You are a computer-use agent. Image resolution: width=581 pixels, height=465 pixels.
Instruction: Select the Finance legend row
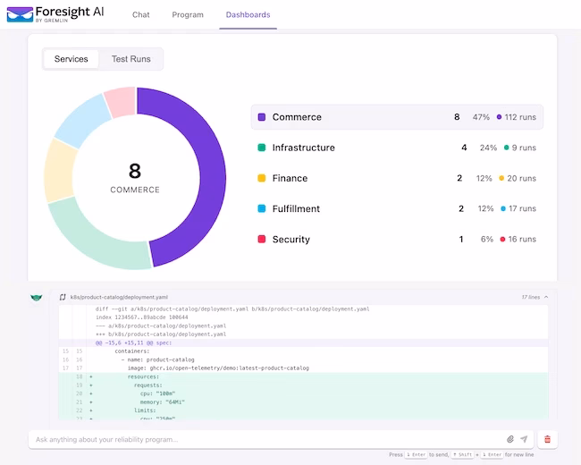tap(397, 178)
